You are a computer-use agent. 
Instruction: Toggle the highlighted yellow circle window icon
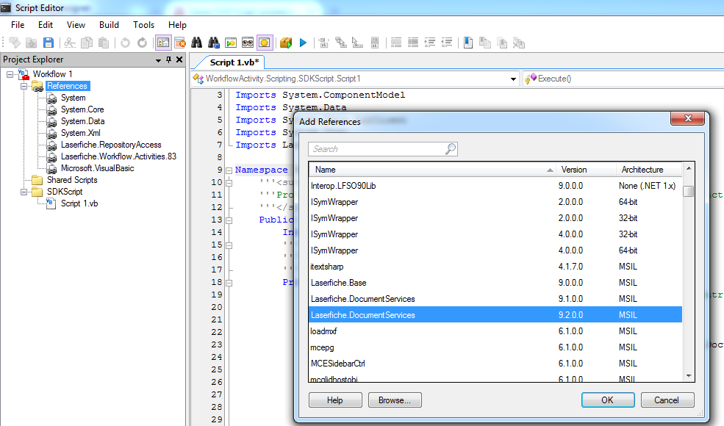pos(265,43)
